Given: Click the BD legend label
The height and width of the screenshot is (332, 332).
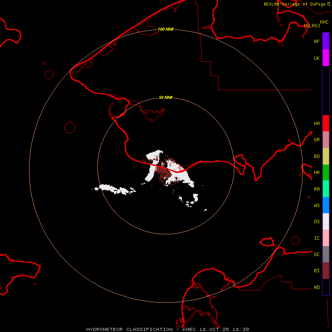Looking at the screenshot, I should (x=317, y=156).
